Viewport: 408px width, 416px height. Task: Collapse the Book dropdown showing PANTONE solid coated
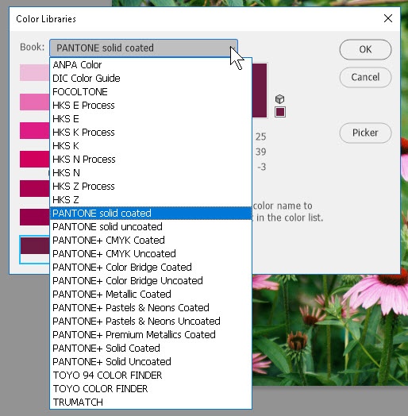click(x=144, y=48)
